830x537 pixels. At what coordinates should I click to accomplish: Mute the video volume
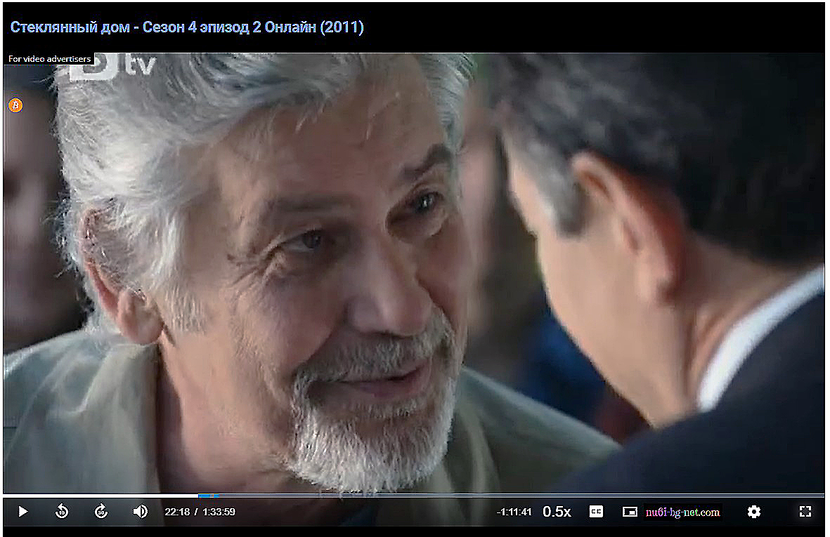click(x=141, y=511)
